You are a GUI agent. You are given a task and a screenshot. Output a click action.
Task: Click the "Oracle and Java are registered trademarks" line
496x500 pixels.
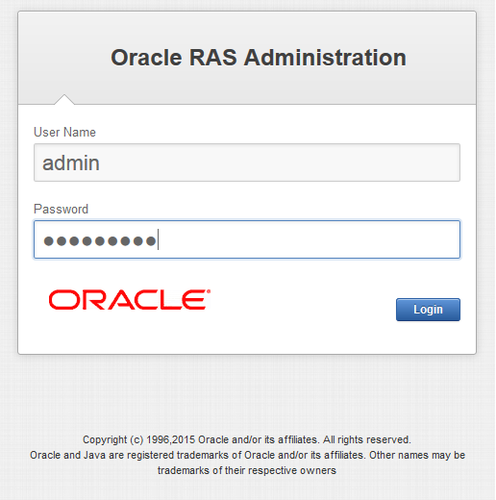click(x=247, y=455)
